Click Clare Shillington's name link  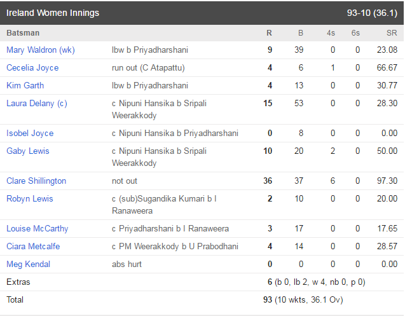(36, 181)
